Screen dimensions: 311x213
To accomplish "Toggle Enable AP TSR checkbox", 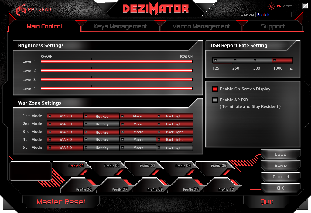I will [x=215, y=100].
